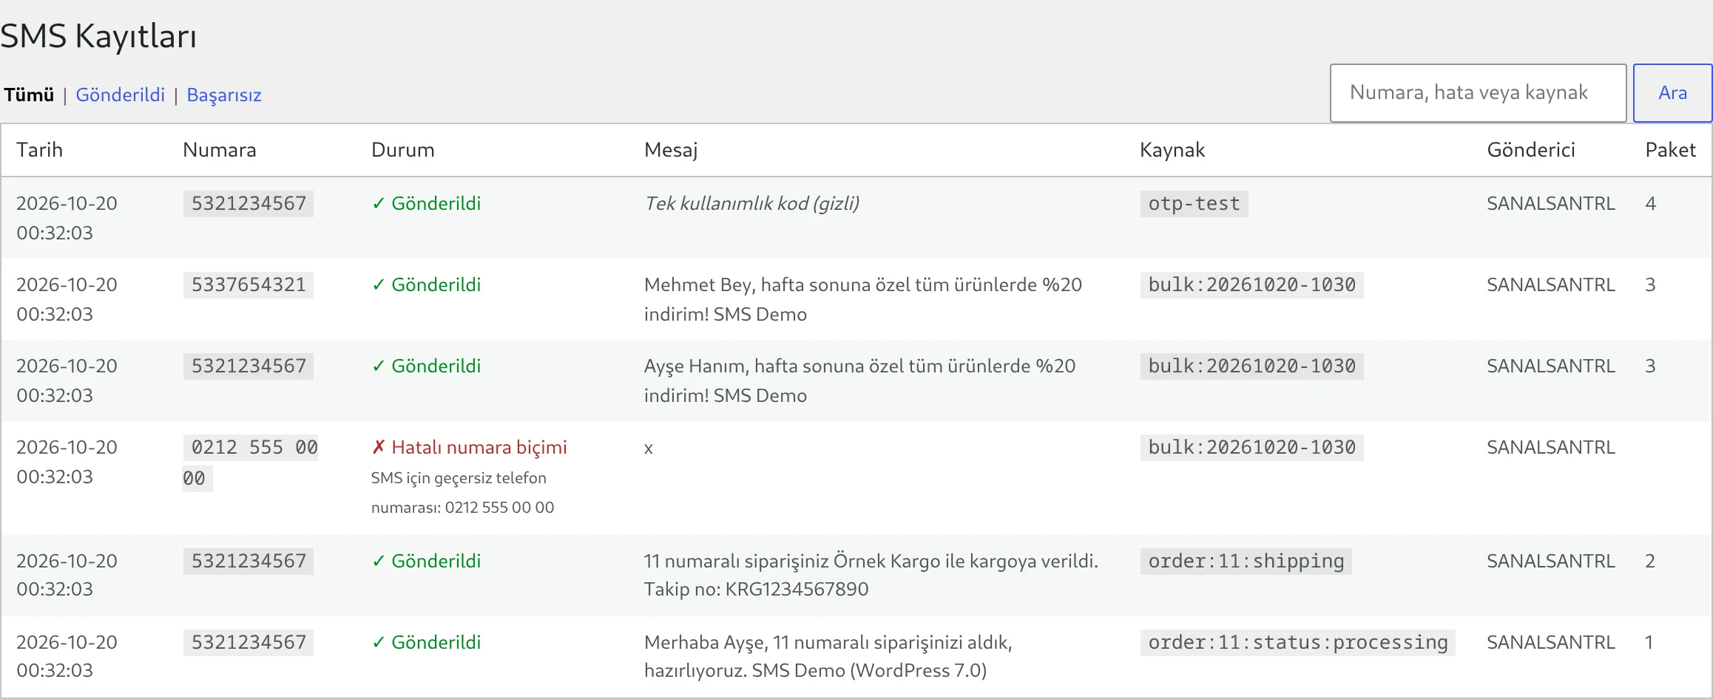Click SANALSANTRL sender in the failed row

click(x=1551, y=448)
